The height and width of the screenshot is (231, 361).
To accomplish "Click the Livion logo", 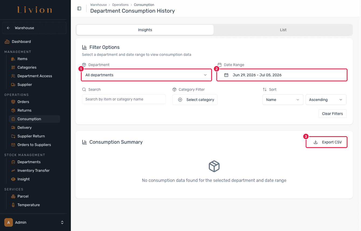I will point(35,10).
